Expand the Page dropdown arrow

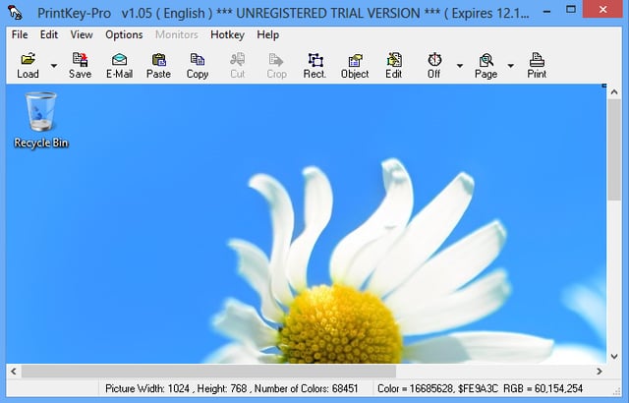[x=511, y=66]
